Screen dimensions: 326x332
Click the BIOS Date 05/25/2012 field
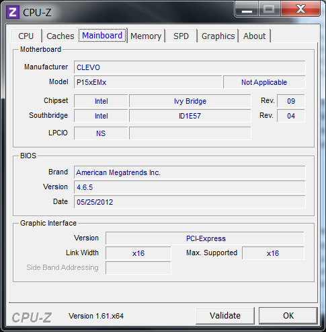tap(190, 202)
